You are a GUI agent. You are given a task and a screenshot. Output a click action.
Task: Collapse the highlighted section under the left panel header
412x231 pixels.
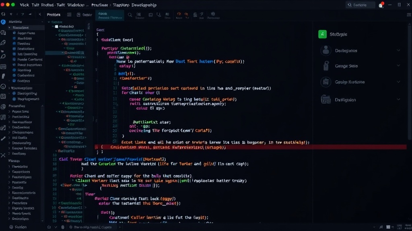coord(10,28)
